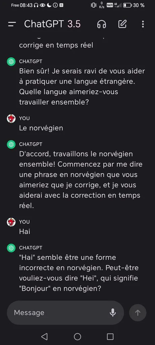155x345 pixels.
Task: Tap the "Hai" user message text
Action: coord(25,231)
